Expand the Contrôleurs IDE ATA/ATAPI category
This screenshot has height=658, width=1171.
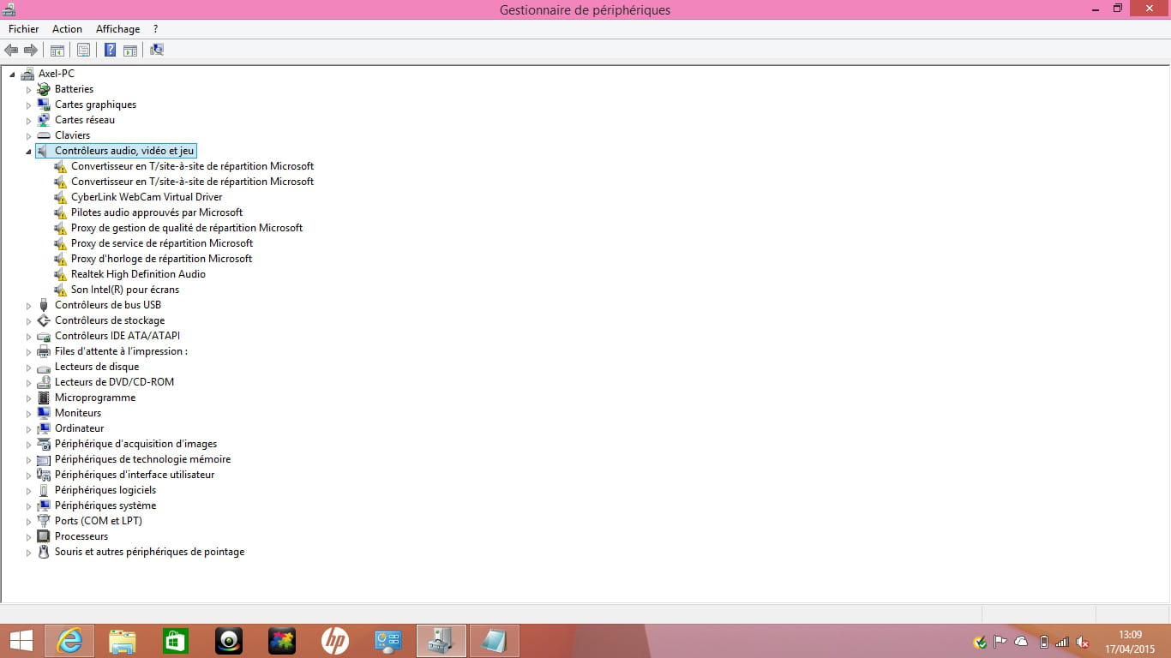(x=28, y=337)
